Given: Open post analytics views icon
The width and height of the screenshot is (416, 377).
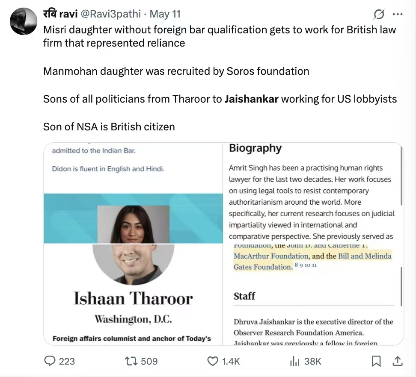Looking at the screenshot, I should point(294,361).
